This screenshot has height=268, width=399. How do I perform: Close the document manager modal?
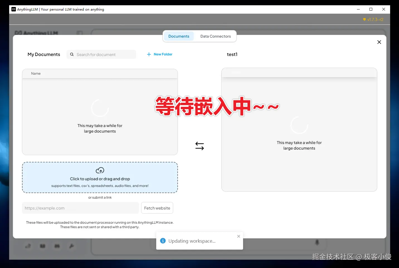[379, 42]
